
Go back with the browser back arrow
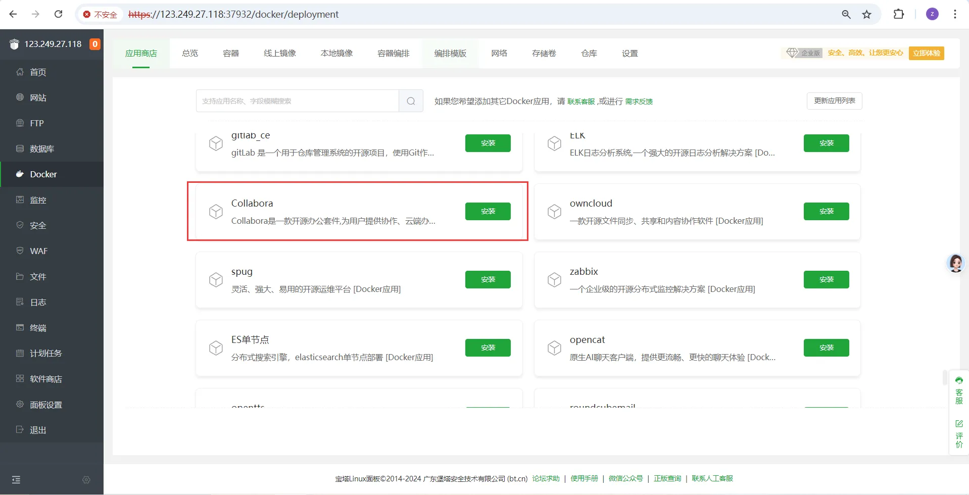click(13, 14)
